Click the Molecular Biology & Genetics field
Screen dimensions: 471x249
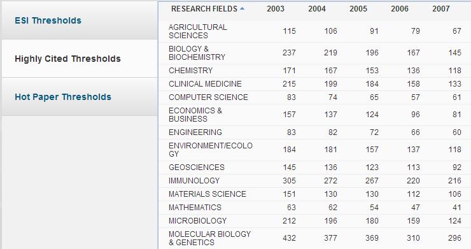click(x=209, y=238)
